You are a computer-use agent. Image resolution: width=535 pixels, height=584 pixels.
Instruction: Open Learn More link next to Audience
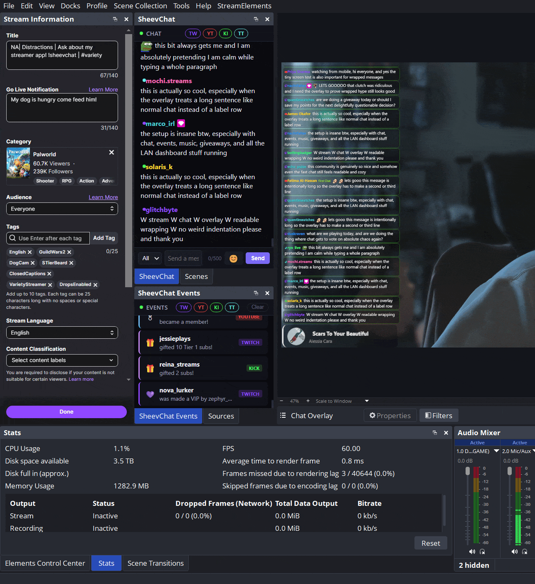coord(103,197)
